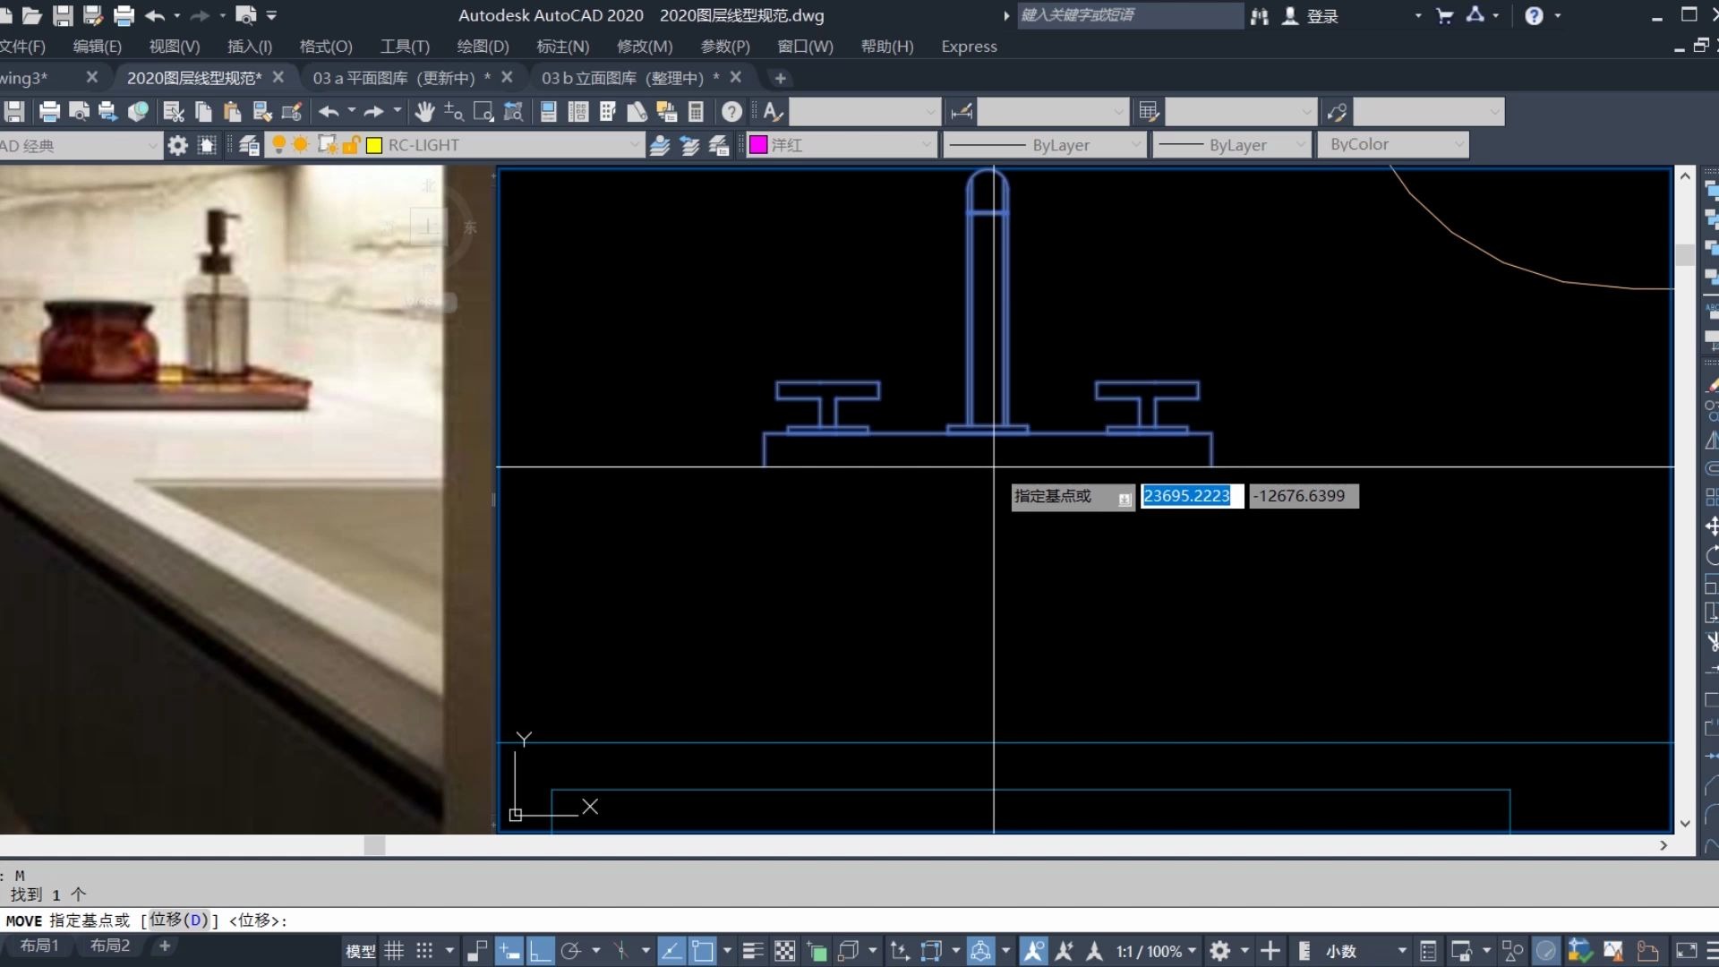Viewport: 1719px width, 967px height.
Task: Toggle the RC-LIGHT layer lock icon
Action: pos(351,145)
